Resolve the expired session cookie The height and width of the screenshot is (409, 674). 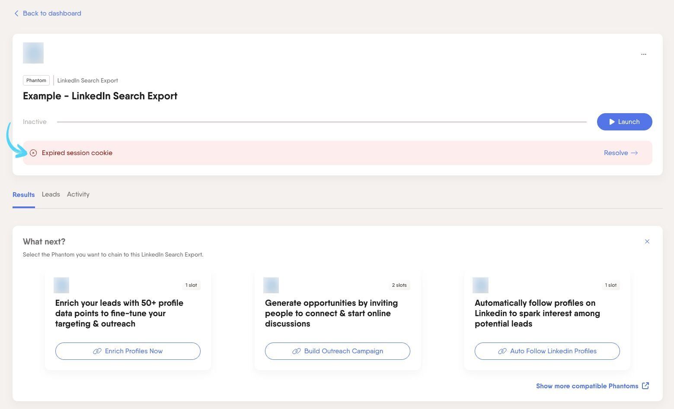621,153
